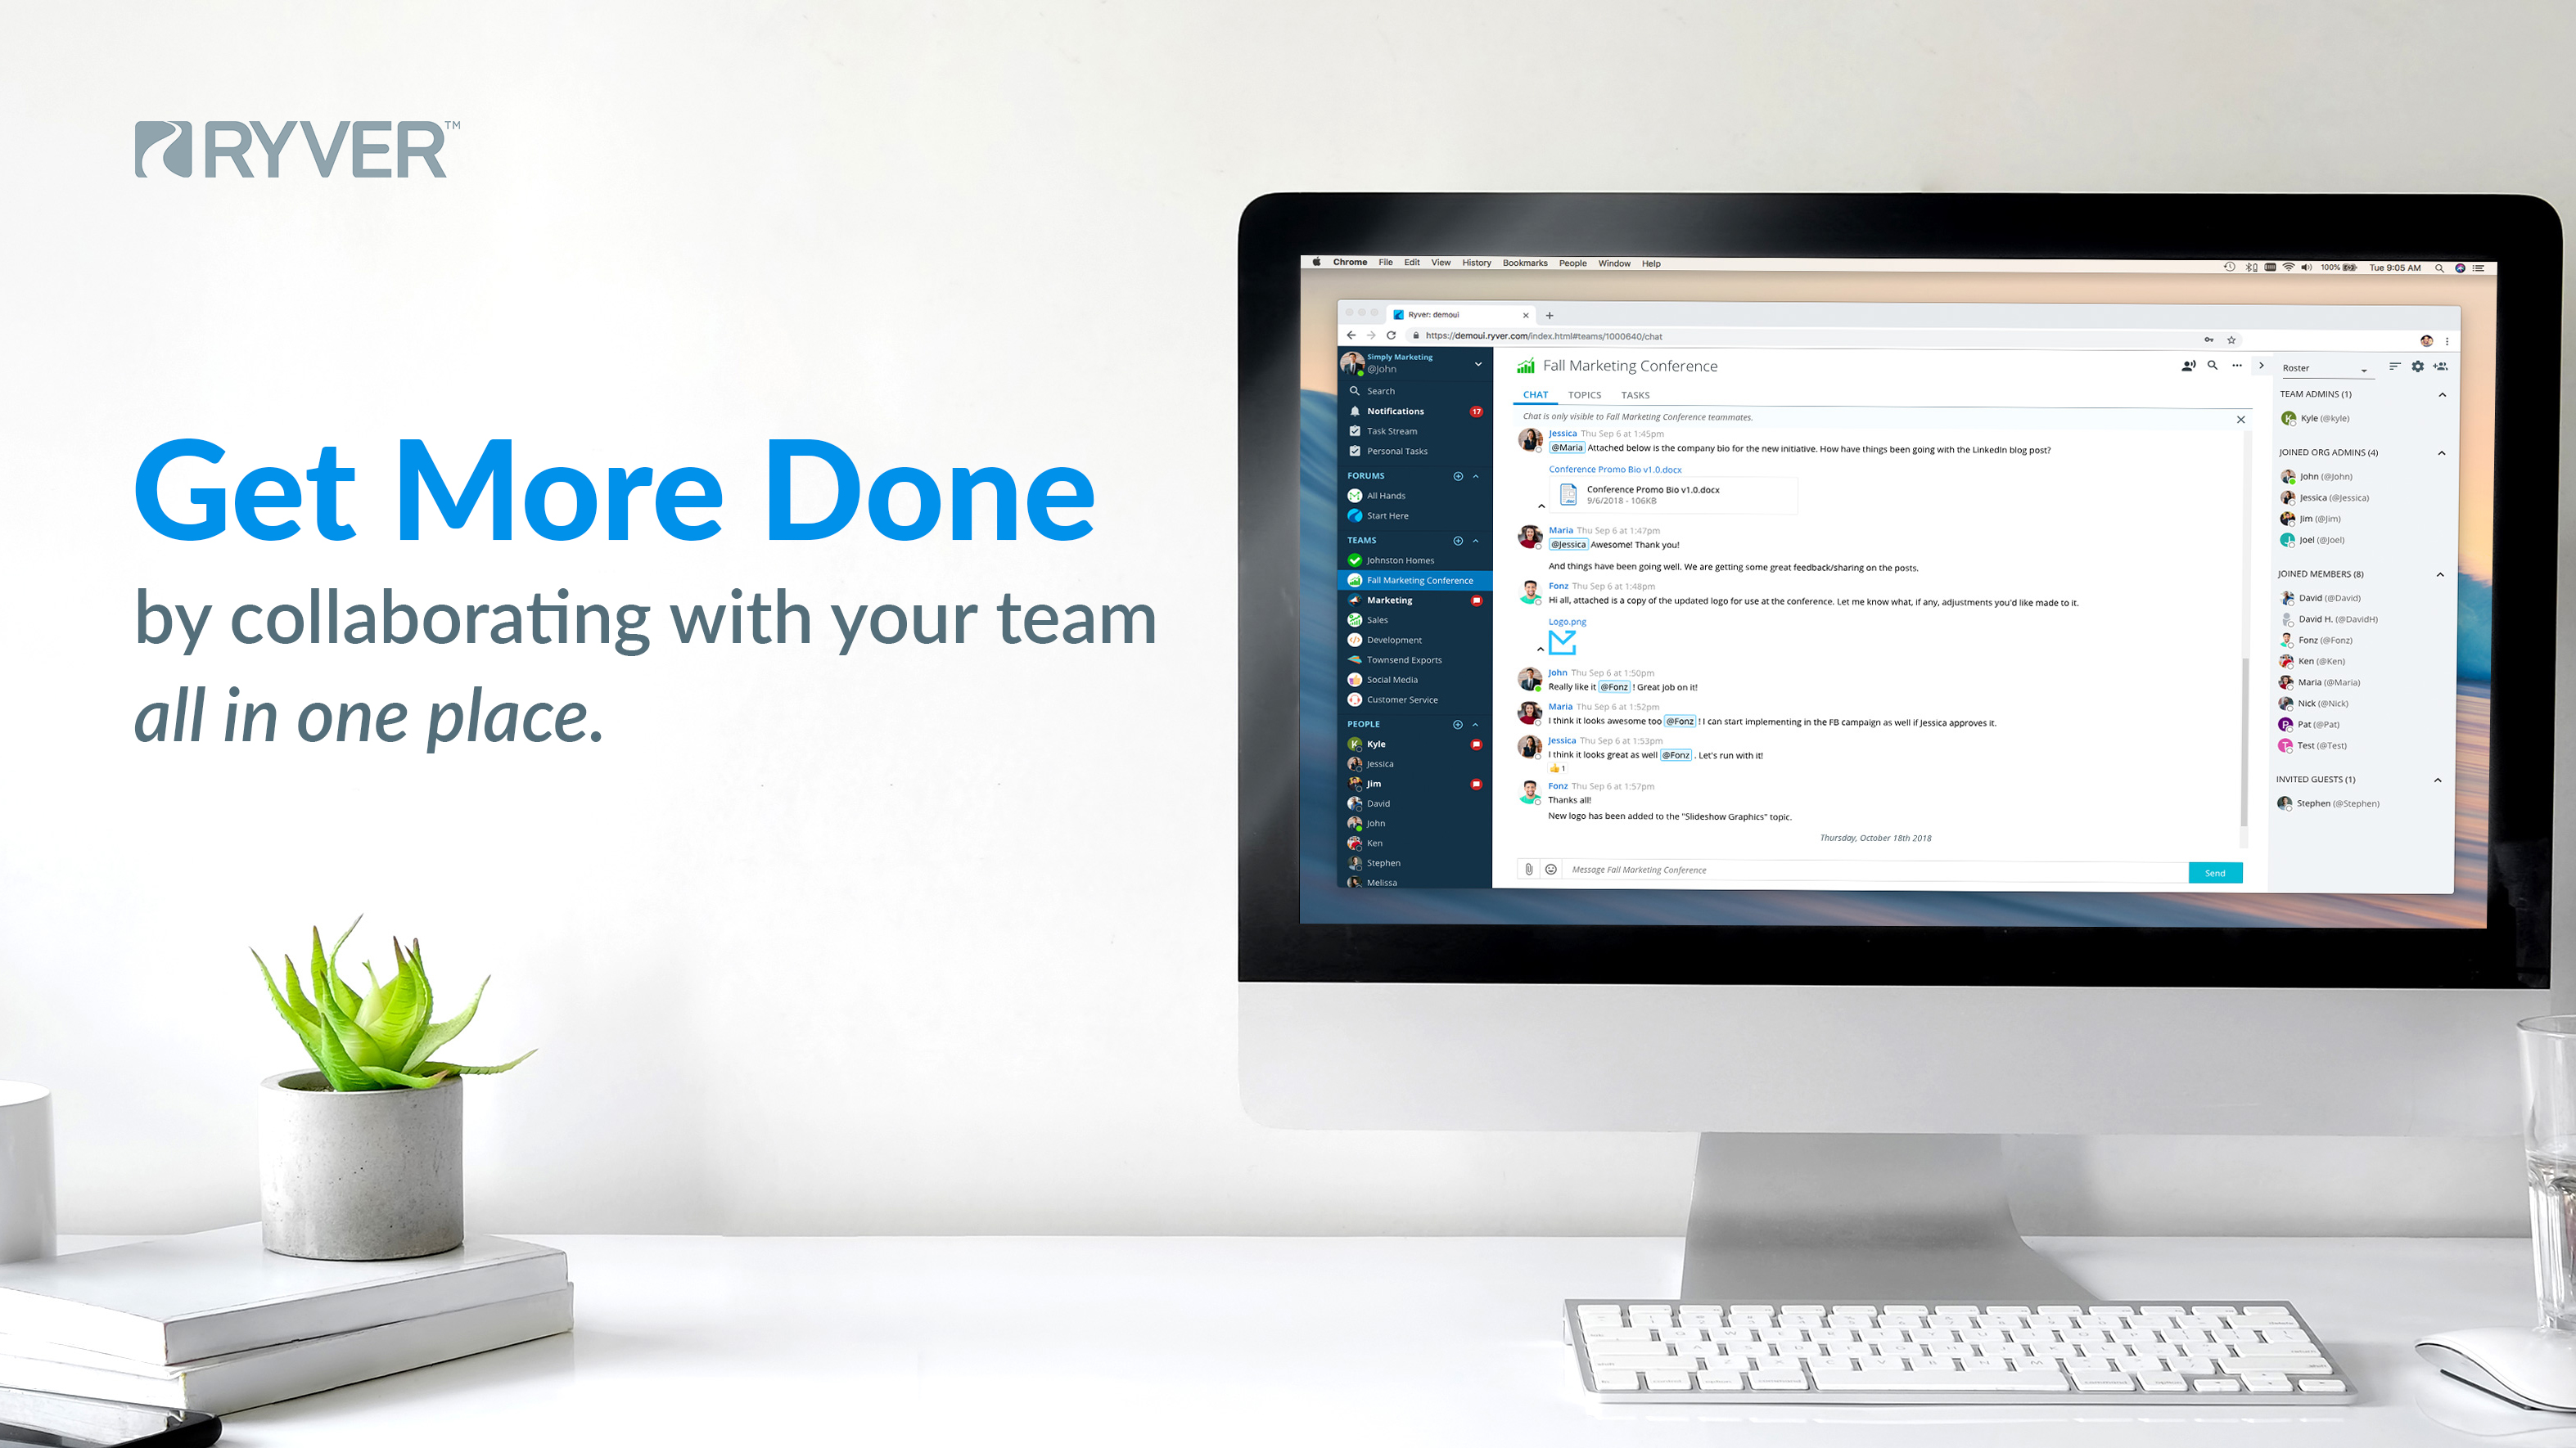
Task: Click Send button in the message bar
Action: pos(2217,871)
